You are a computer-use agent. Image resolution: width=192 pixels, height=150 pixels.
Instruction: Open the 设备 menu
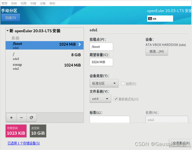coord(43,3)
